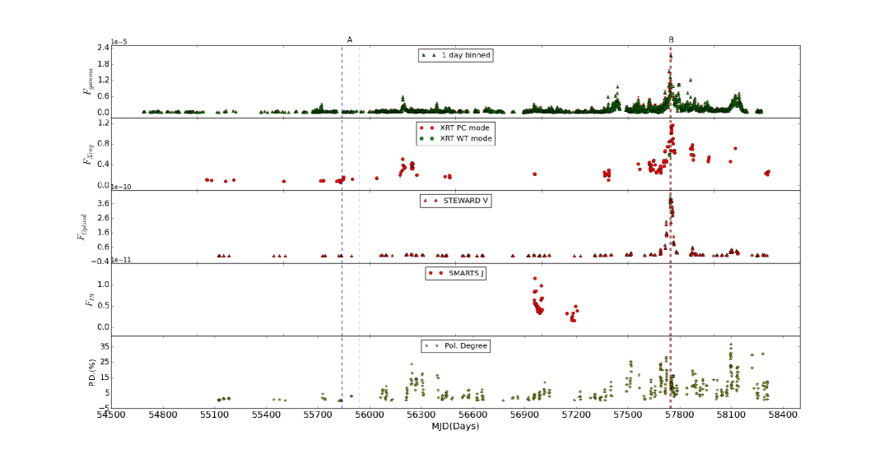Viewport: 889px width, 454px height.
Task: Click the 1.8 tick on gamma panel
Action: 103,64
